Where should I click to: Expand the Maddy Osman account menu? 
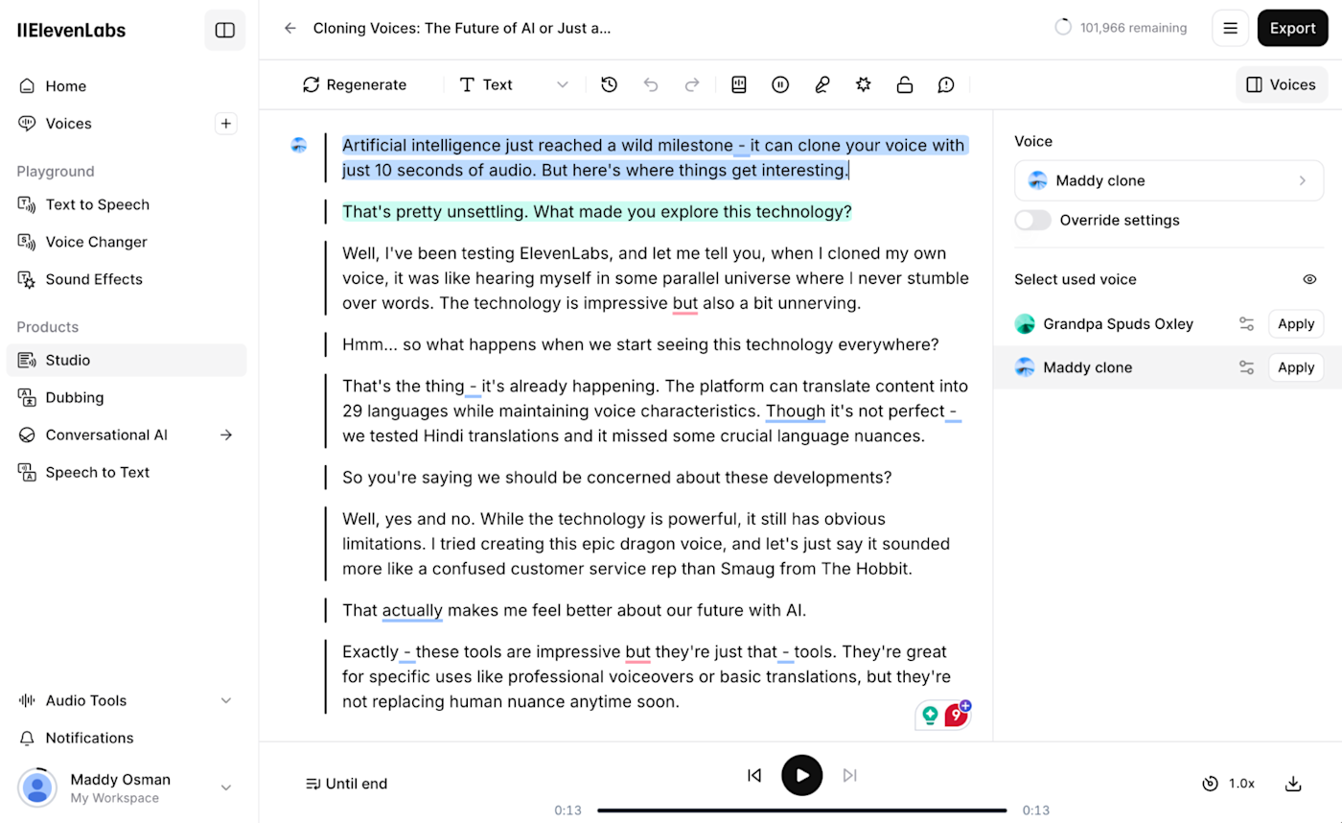point(226,788)
